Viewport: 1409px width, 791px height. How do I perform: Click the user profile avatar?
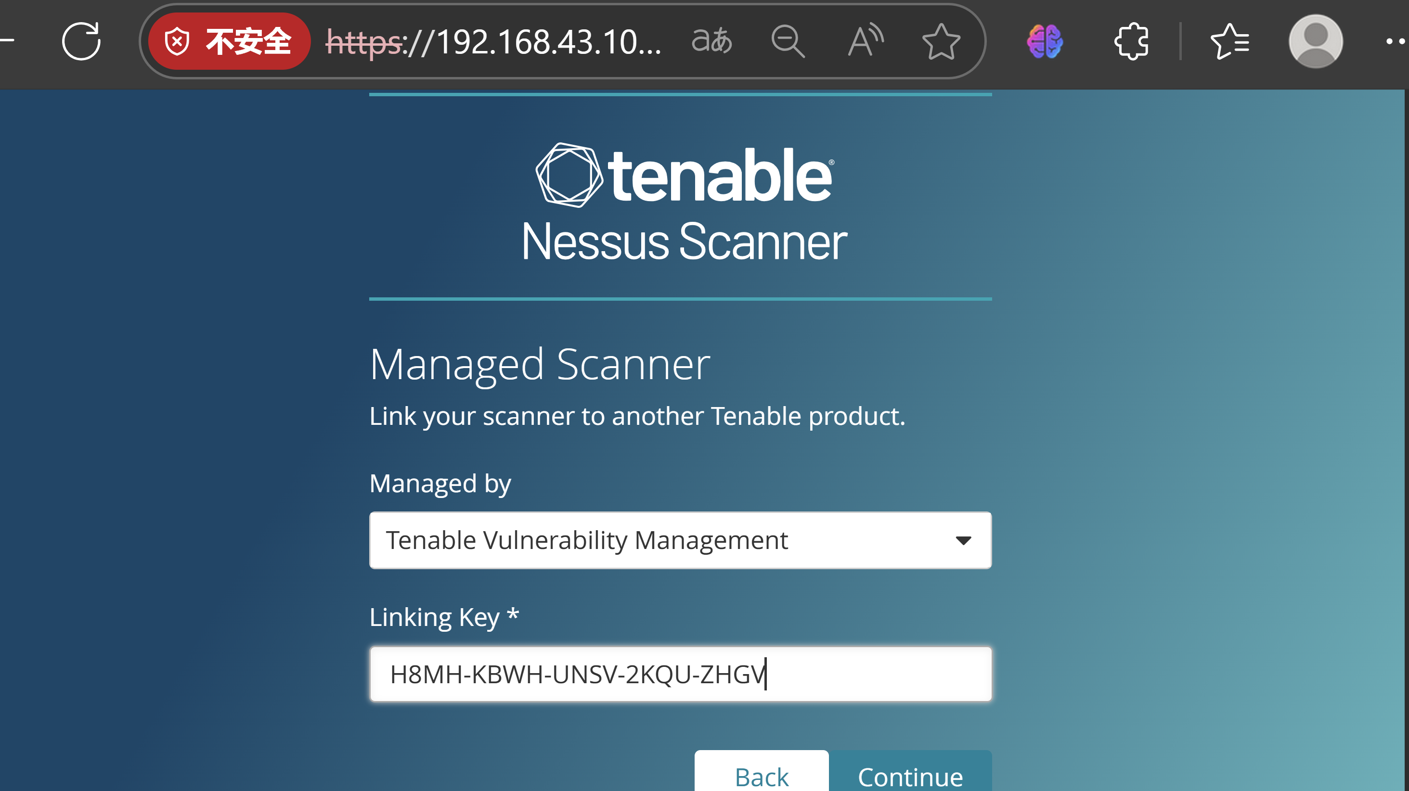pyautogui.click(x=1316, y=41)
